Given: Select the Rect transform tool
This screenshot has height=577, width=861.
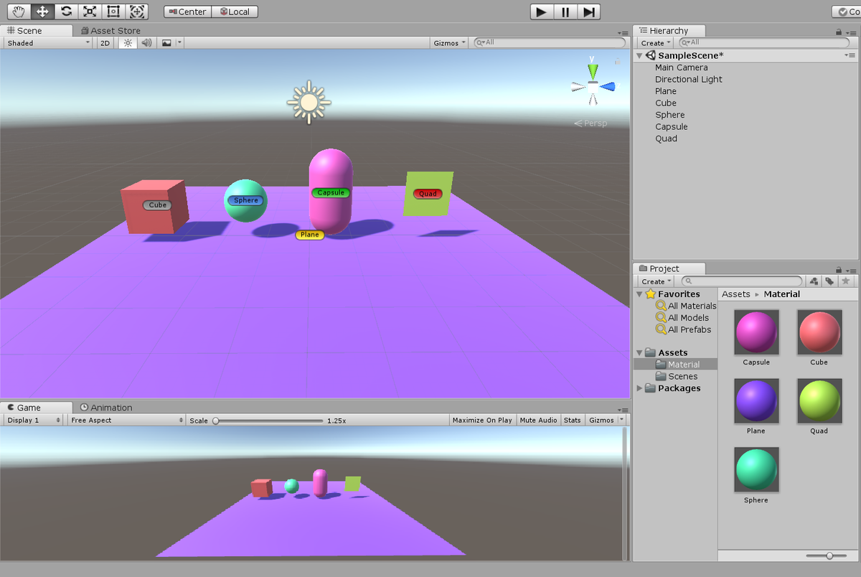Looking at the screenshot, I should coord(113,11).
